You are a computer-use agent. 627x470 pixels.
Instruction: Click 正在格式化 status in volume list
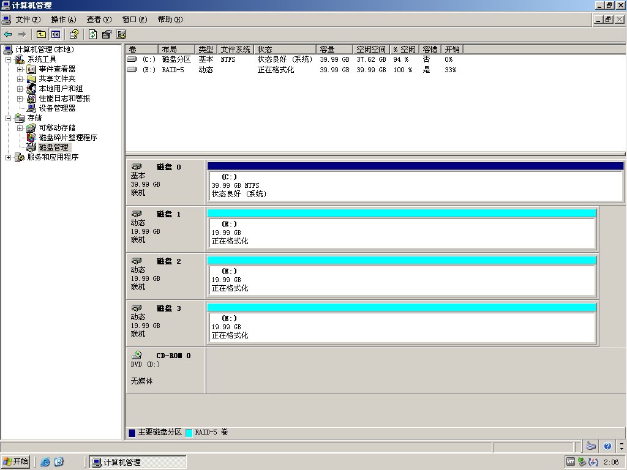[x=276, y=70]
